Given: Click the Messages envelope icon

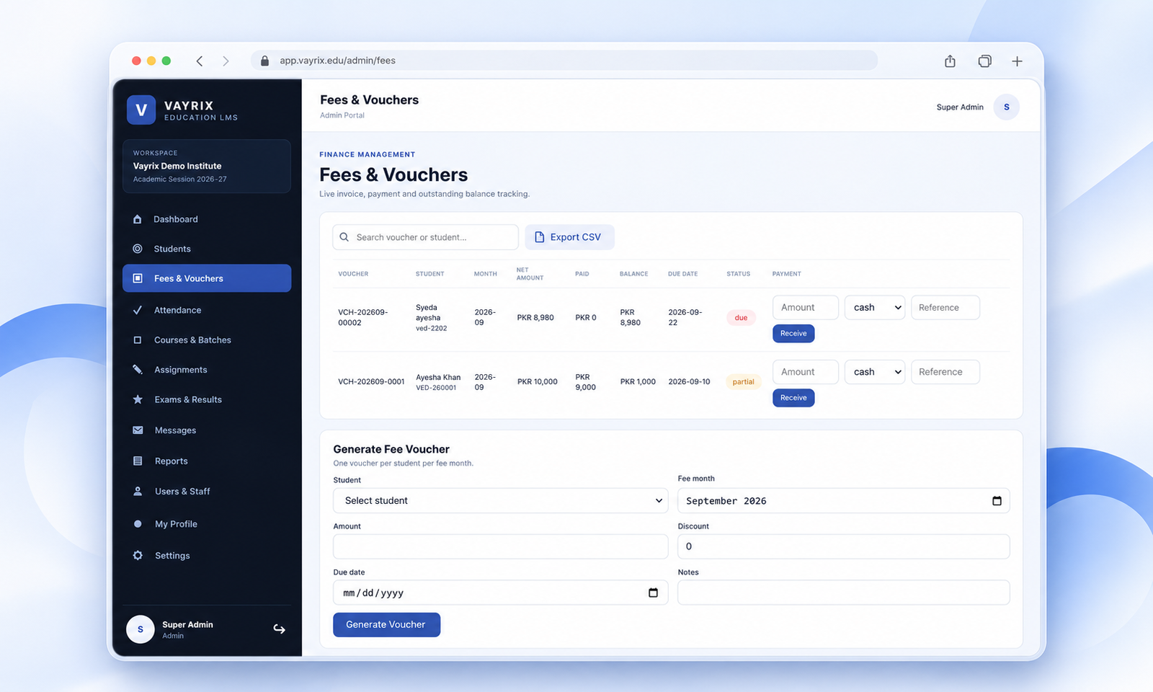Looking at the screenshot, I should (138, 430).
